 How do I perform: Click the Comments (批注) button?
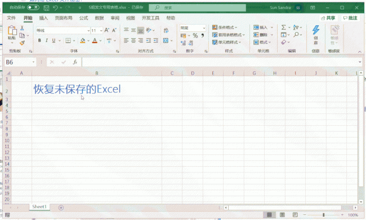pos(350,18)
